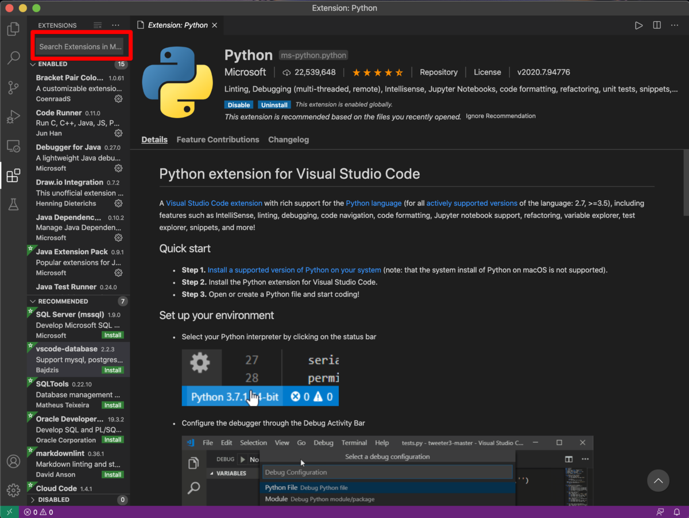This screenshot has width=689, height=518.
Task: Close the Extension: Python tab
Action: pos(215,25)
